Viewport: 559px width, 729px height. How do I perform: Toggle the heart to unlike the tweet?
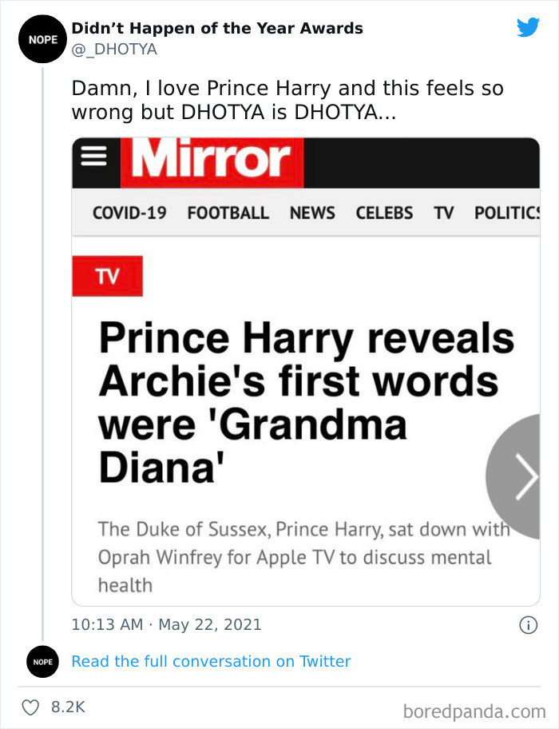pyautogui.click(x=32, y=707)
